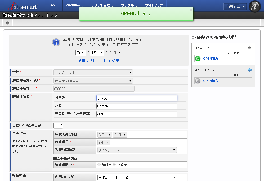
Task: Select the 管理職 radio button
Action: (x=99, y=165)
